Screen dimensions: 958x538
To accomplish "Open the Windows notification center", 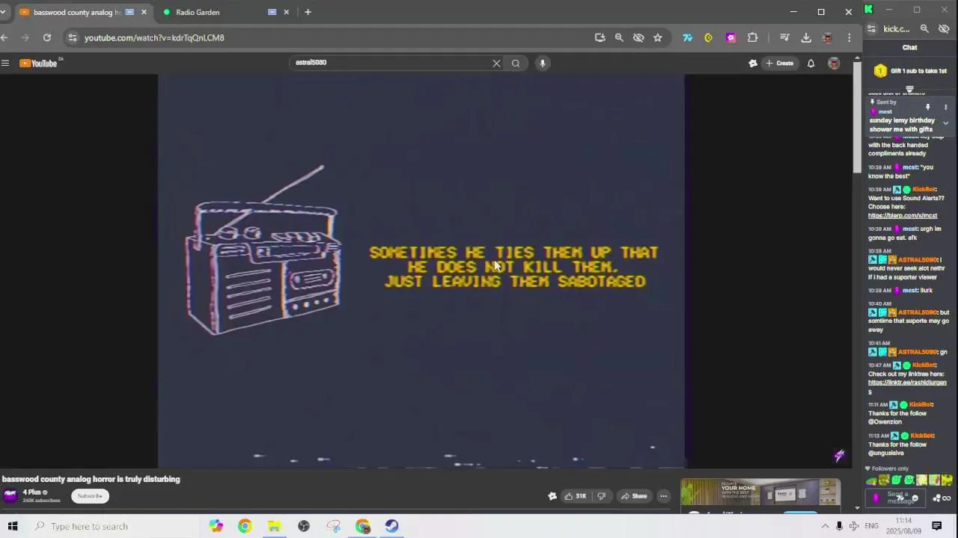I will coord(936,526).
